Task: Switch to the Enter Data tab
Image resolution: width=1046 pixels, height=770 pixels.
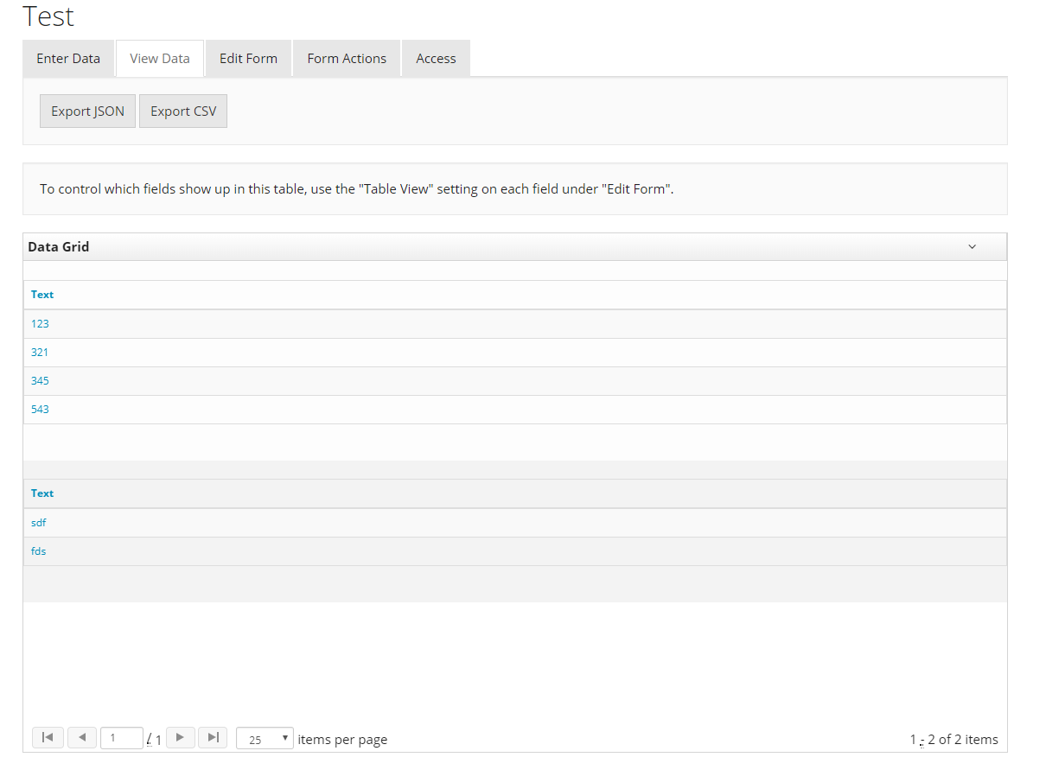Action: point(67,58)
